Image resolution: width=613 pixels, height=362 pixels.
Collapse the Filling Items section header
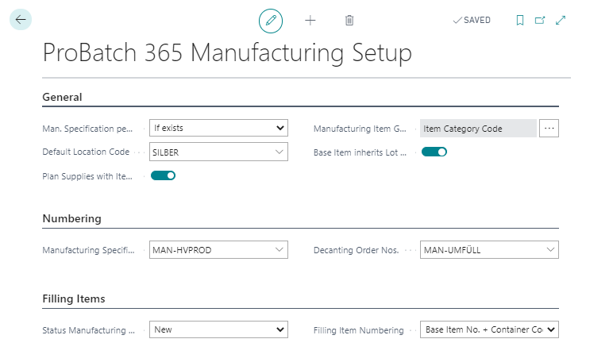[74, 298]
